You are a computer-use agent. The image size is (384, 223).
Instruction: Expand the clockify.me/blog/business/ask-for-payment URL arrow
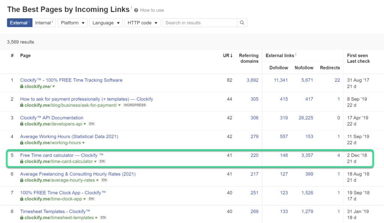(x=119, y=105)
